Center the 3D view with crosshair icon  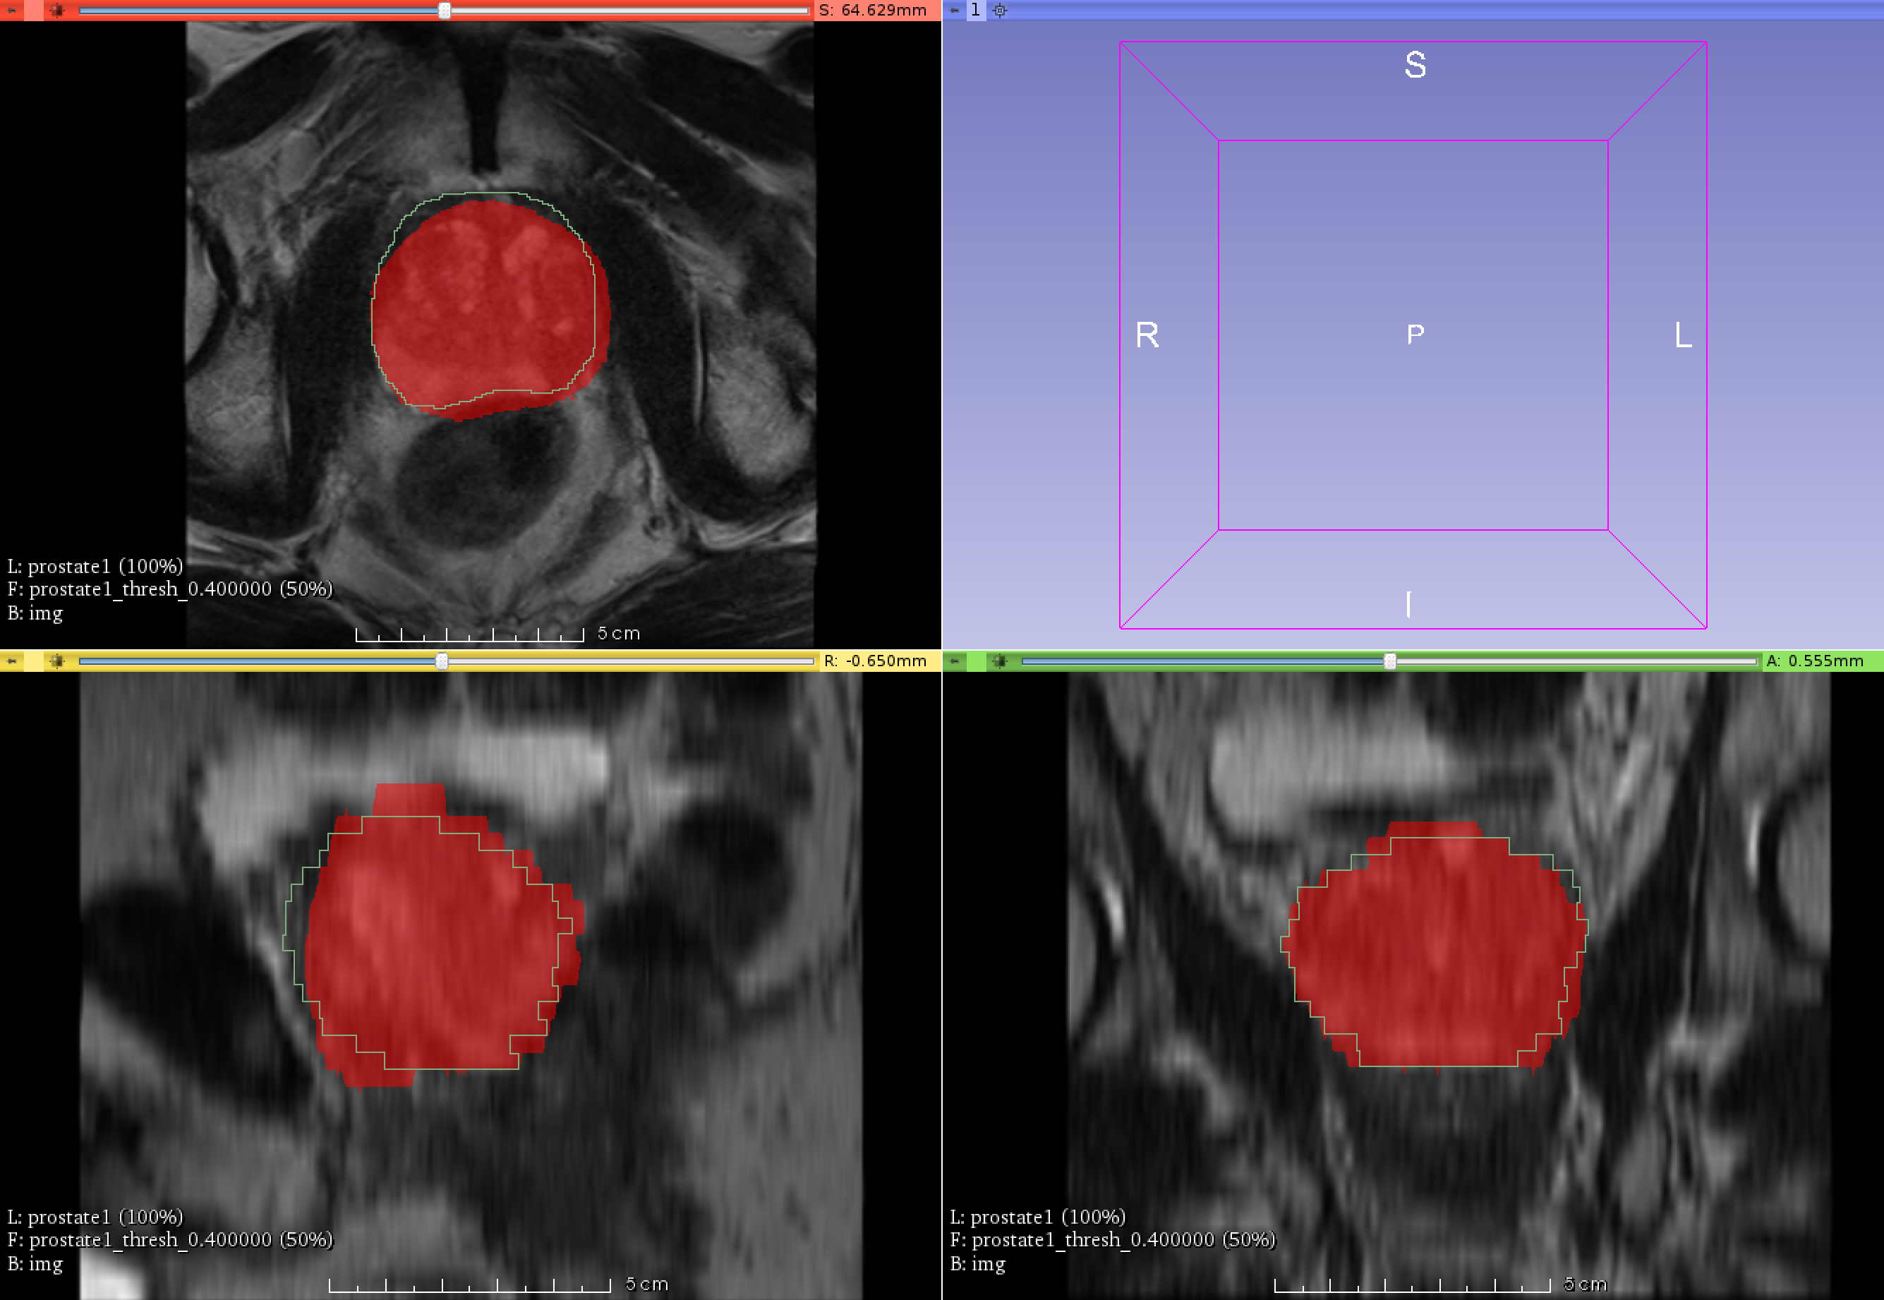coord(1000,10)
